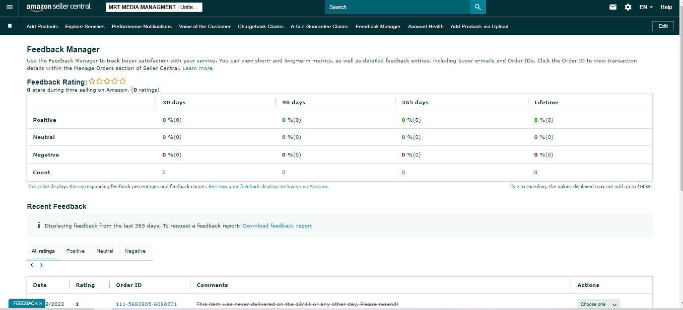Click the Search input field
This screenshot has height=310, width=683.
click(x=397, y=7)
